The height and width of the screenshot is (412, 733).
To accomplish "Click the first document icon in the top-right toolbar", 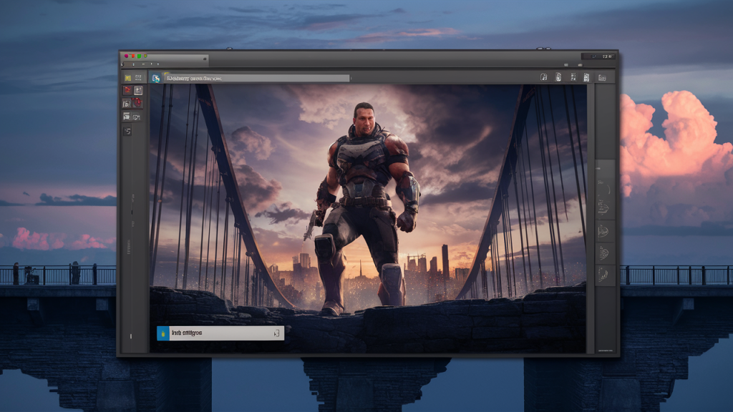I will pos(543,77).
